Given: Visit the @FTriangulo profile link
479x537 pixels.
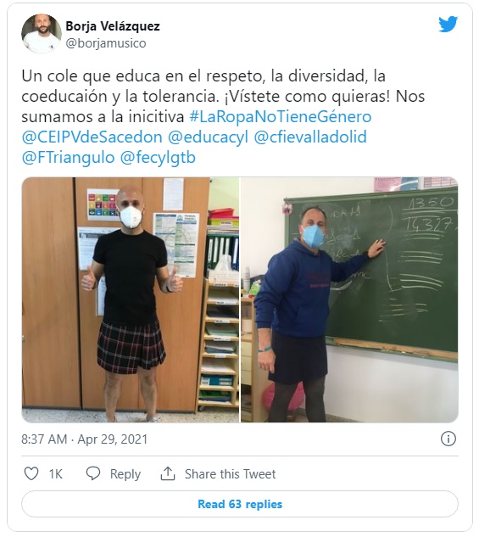Looking at the screenshot, I should click(68, 158).
